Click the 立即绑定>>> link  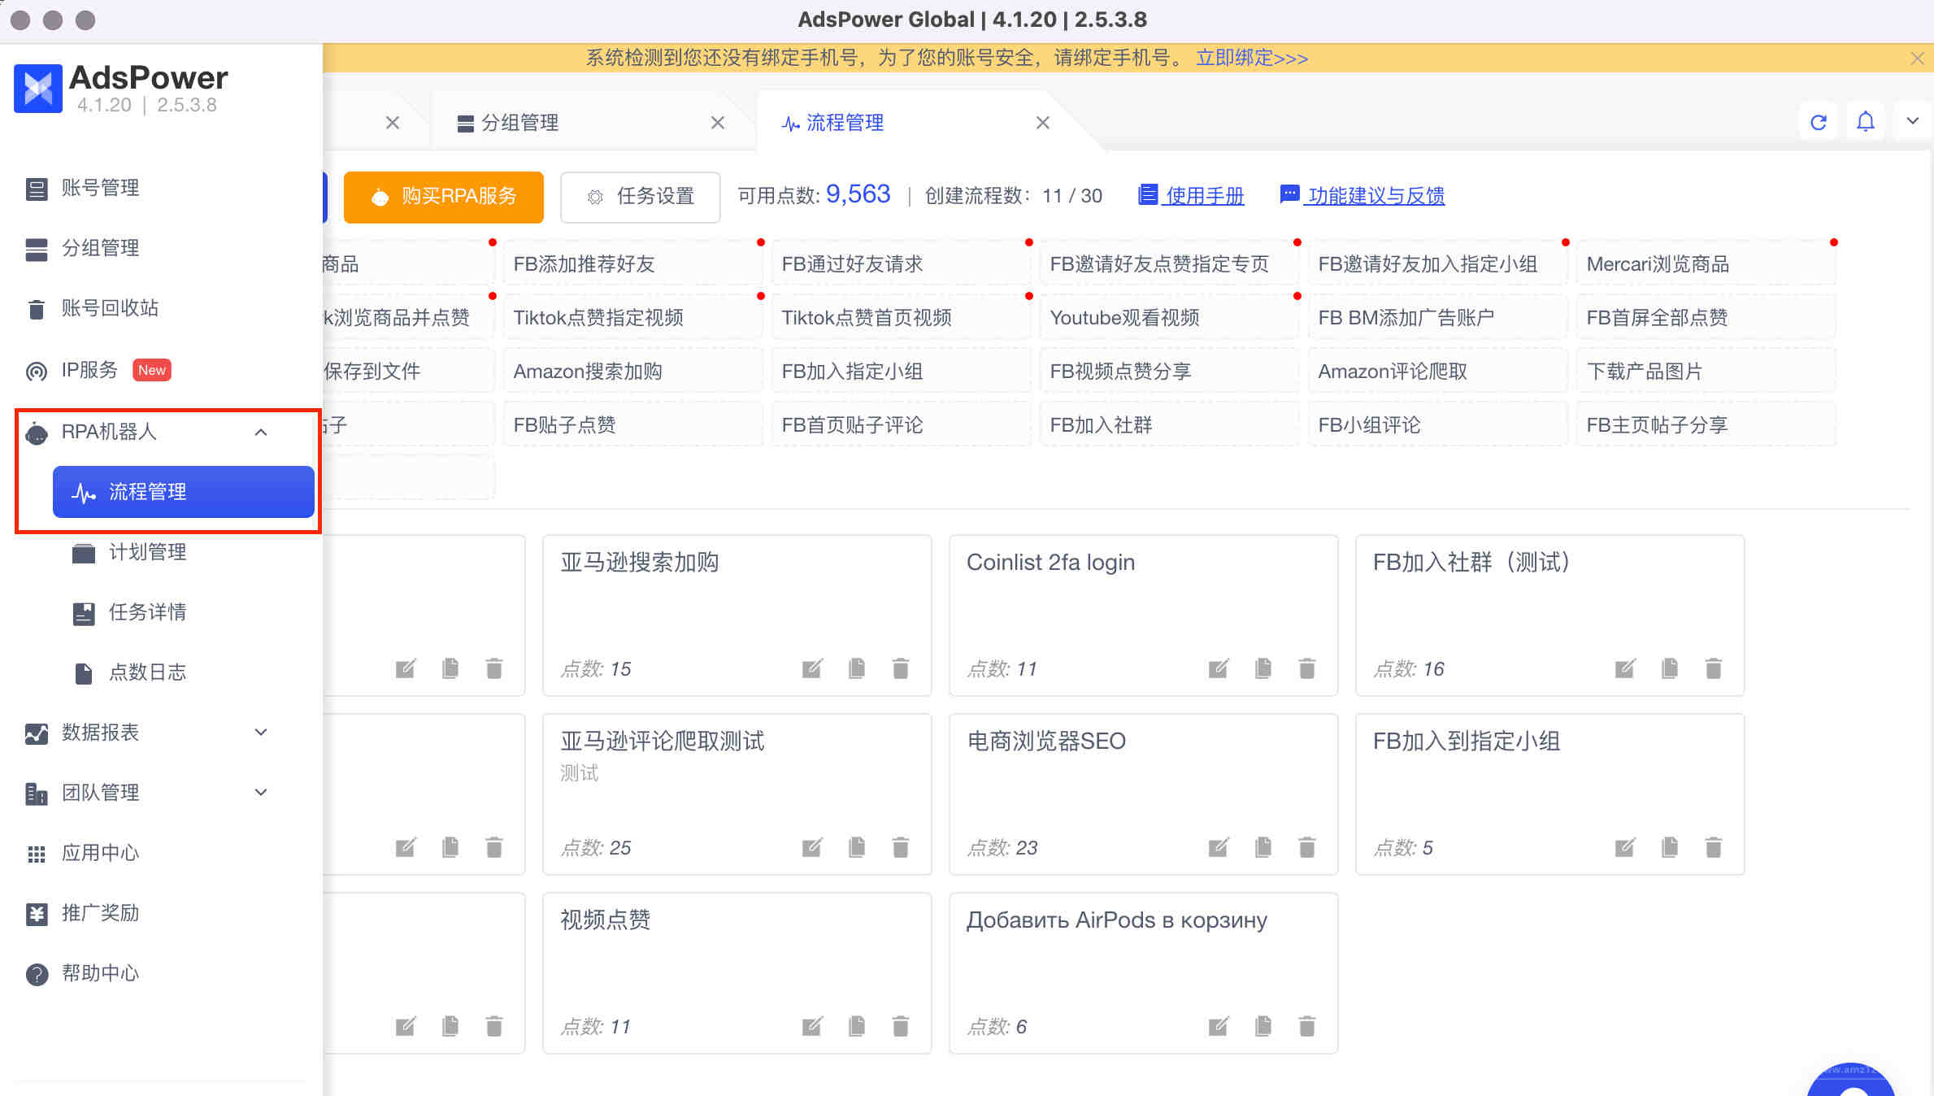pos(1252,58)
